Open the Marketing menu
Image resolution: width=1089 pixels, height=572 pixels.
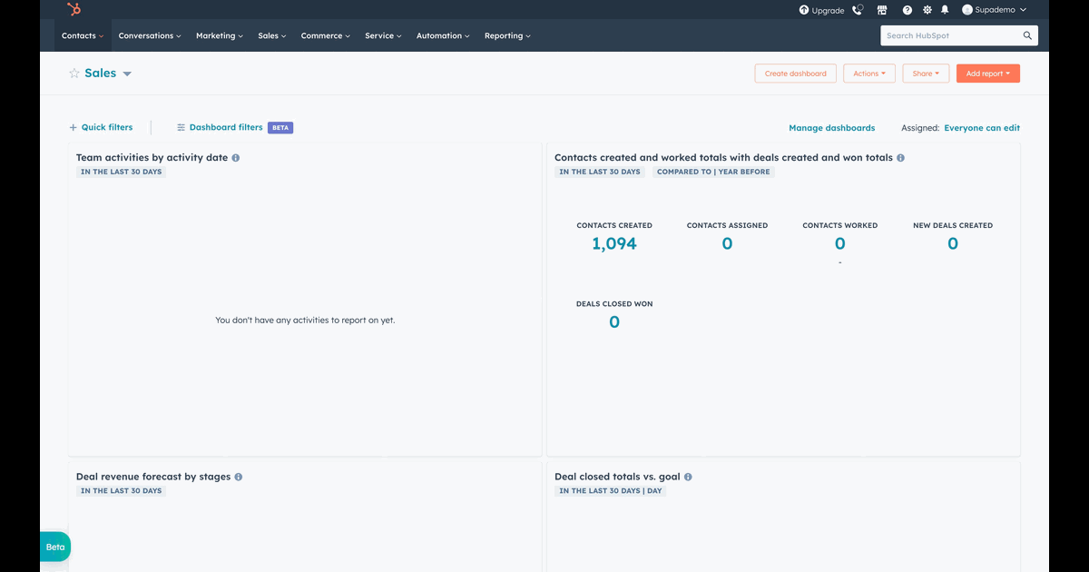point(220,35)
